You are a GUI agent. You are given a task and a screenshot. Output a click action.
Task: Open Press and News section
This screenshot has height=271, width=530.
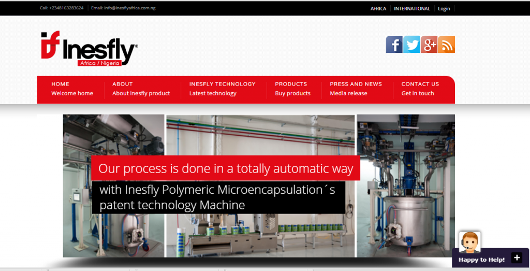coord(356,84)
